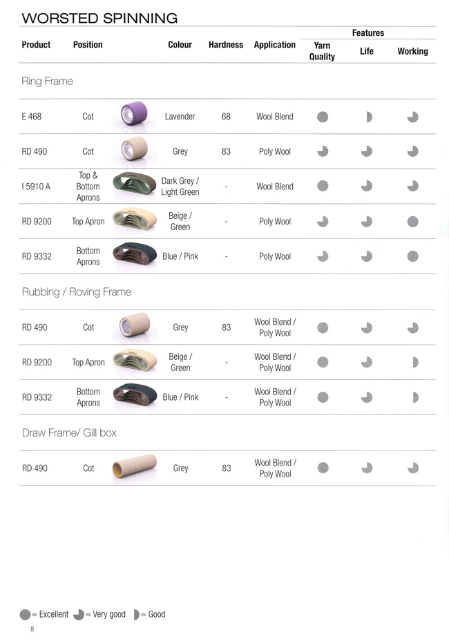Click Ring Frame RD 9332 product name
Viewport: 449px width, 639px height.
(x=37, y=256)
